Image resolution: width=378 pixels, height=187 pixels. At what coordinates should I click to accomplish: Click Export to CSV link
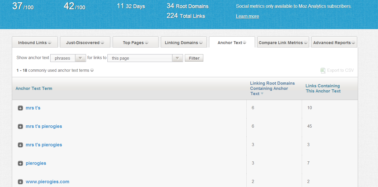coord(340,70)
